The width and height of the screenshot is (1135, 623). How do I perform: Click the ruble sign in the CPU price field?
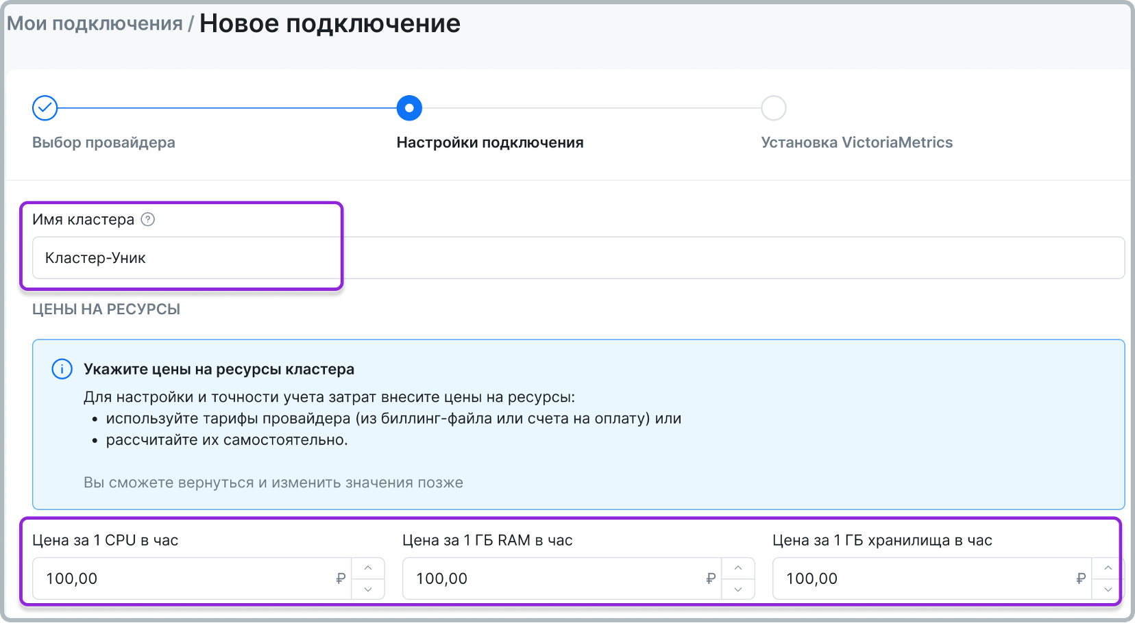tap(341, 579)
